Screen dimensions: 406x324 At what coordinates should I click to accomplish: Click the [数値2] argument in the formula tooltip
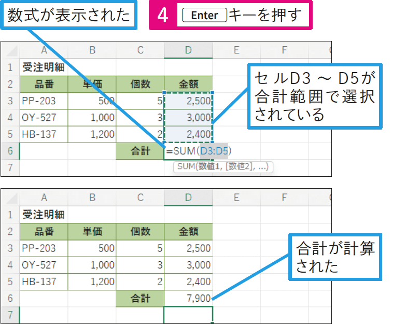[239, 166]
